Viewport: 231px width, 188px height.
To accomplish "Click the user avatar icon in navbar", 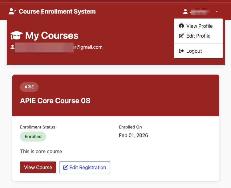I will click(185, 11).
